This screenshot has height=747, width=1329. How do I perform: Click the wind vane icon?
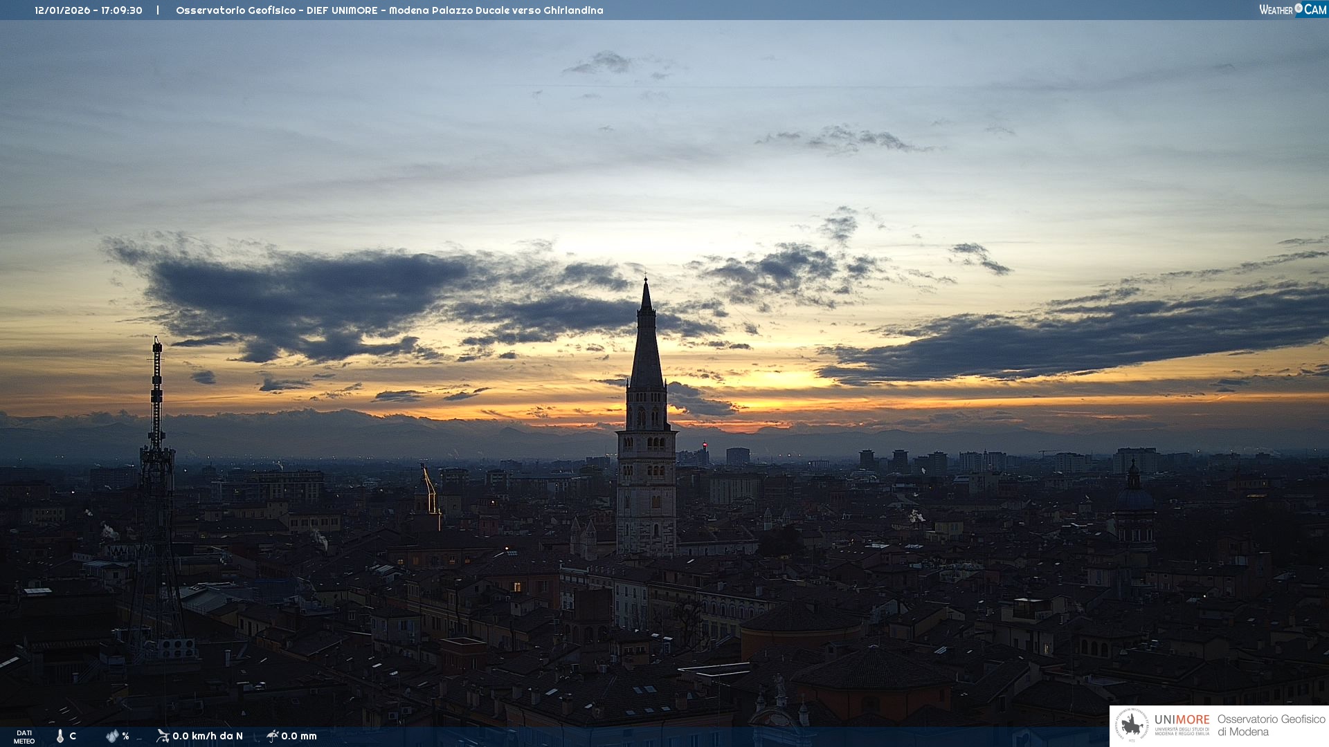[163, 736]
